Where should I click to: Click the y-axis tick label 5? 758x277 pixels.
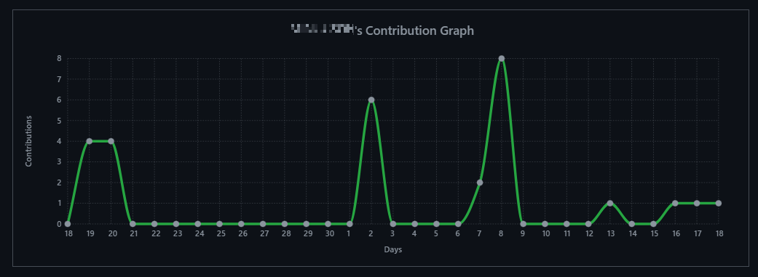pos(59,121)
